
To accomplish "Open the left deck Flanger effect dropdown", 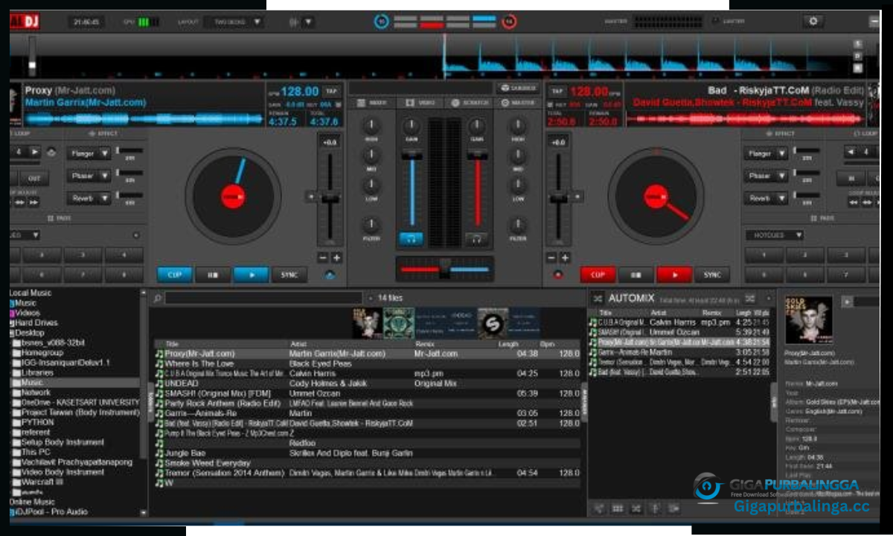I will [x=89, y=153].
